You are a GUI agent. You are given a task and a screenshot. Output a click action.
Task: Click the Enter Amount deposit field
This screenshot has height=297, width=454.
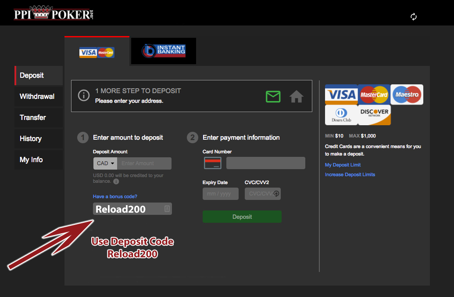tap(144, 163)
